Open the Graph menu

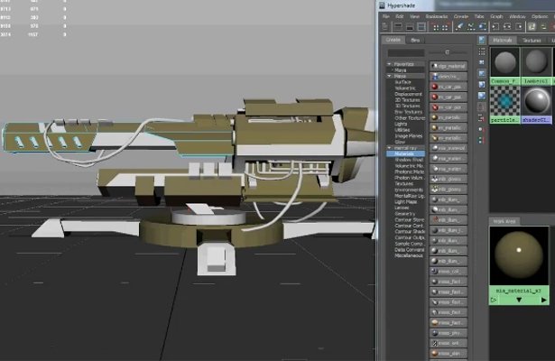(496, 16)
